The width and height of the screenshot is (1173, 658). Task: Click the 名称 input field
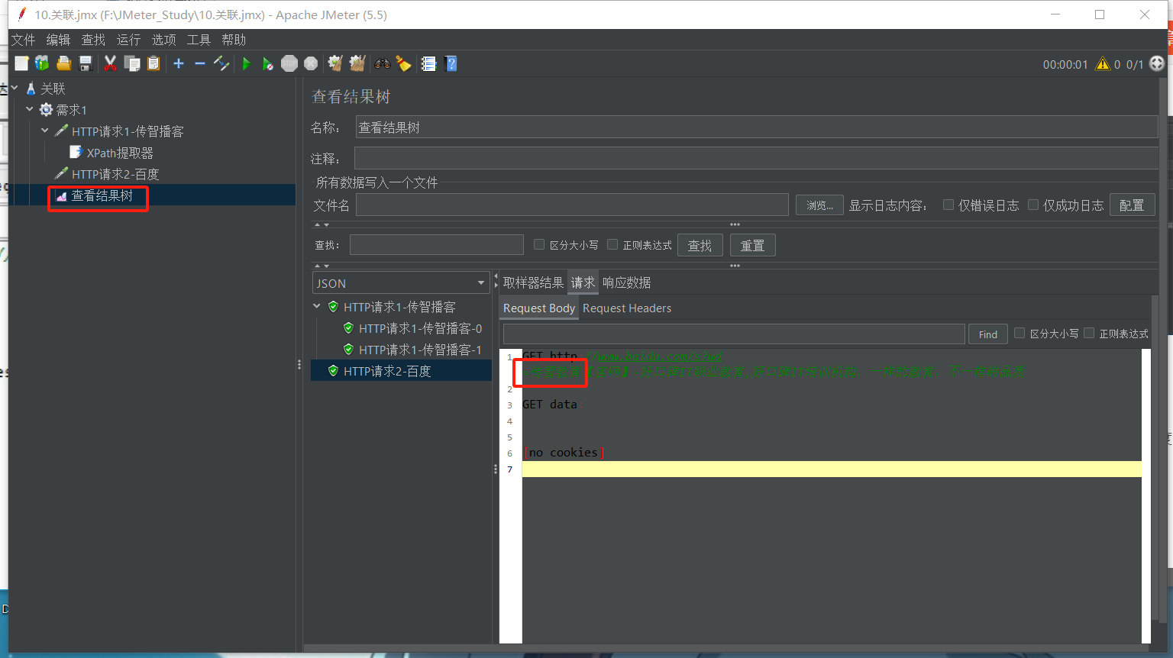click(x=757, y=127)
